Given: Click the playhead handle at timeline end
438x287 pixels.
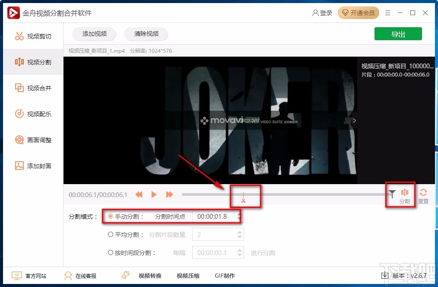Looking at the screenshot, I should (x=392, y=194).
